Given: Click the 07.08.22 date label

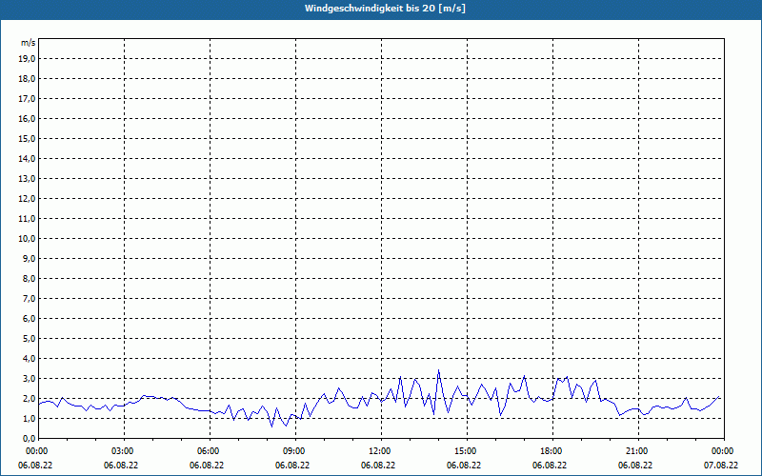Looking at the screenshot, I should click(721, 466).
